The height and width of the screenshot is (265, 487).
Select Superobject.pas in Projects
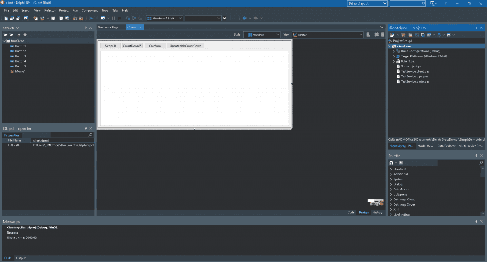pos(411,66)
